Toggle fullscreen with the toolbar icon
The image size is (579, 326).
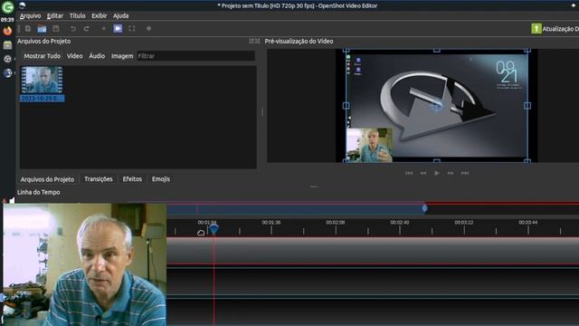[x=132, y=28]
